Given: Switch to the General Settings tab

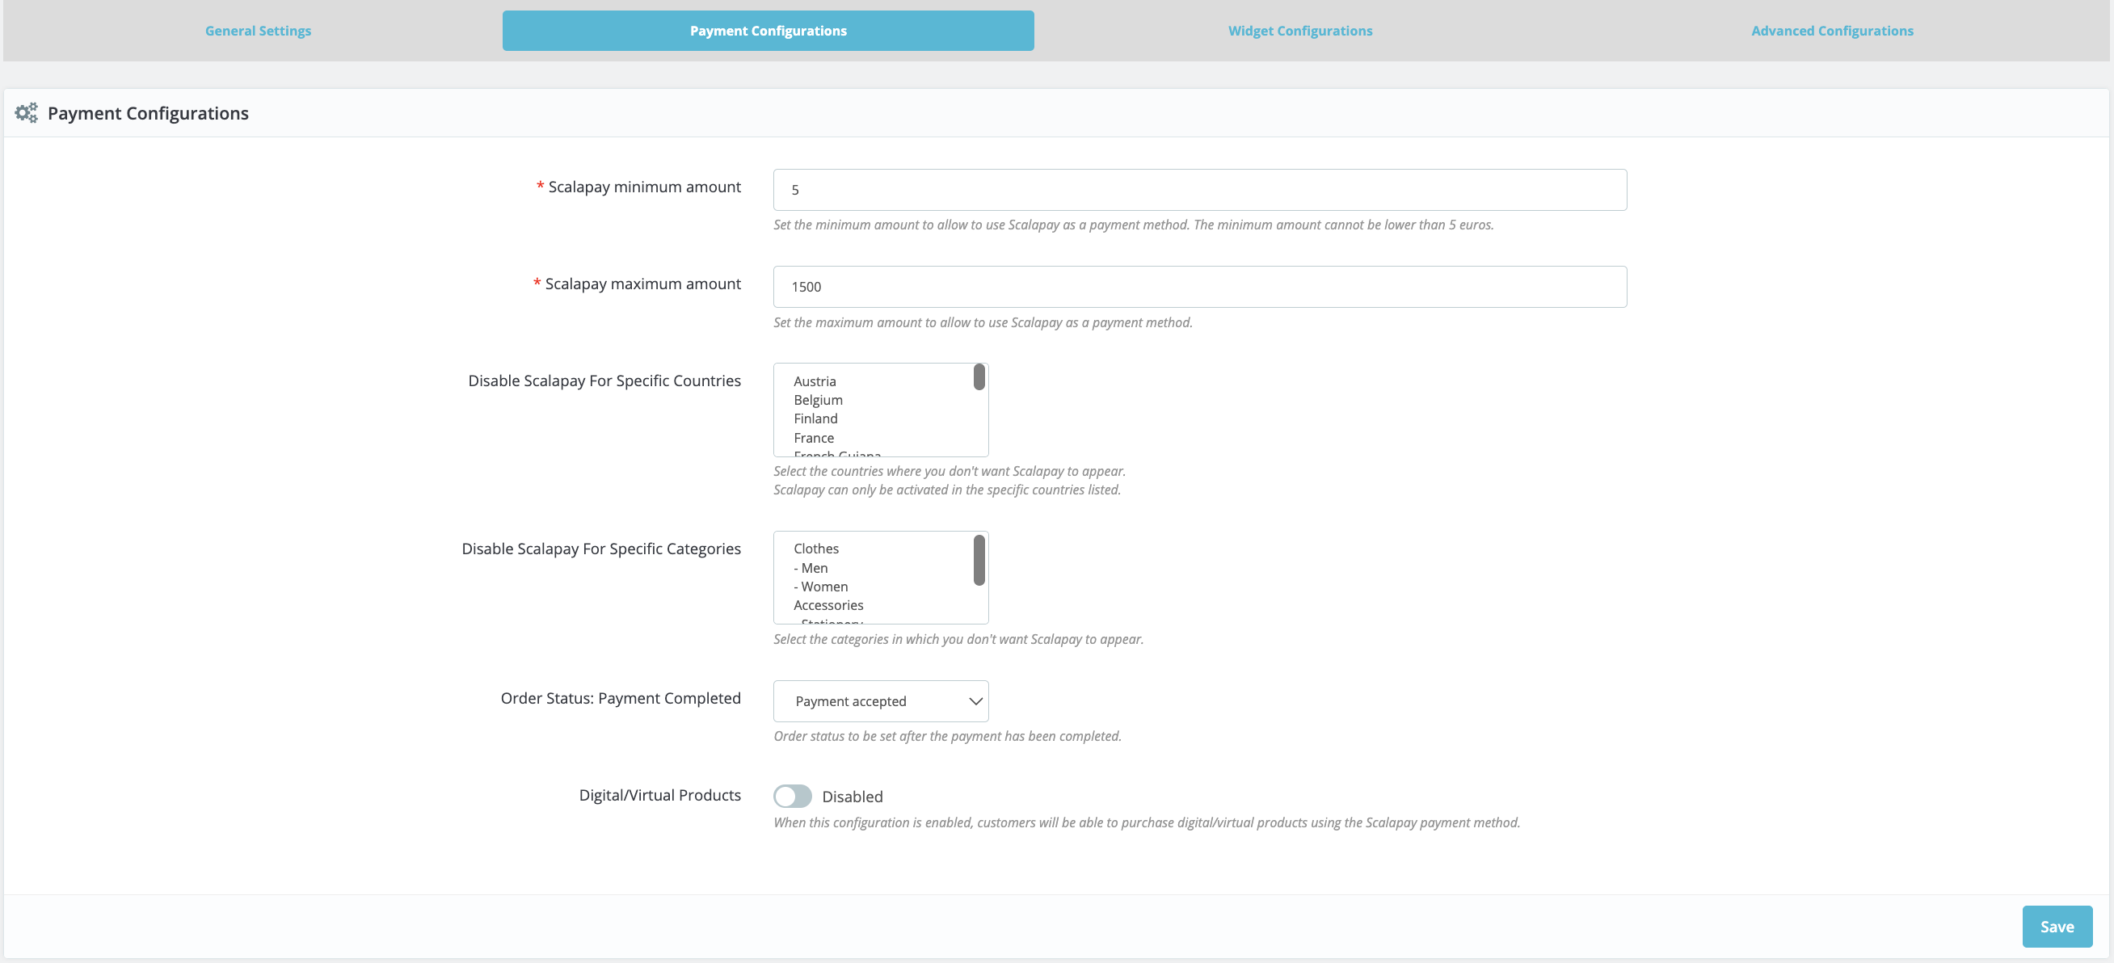Looking at the screenshot, I should point(258,31).
